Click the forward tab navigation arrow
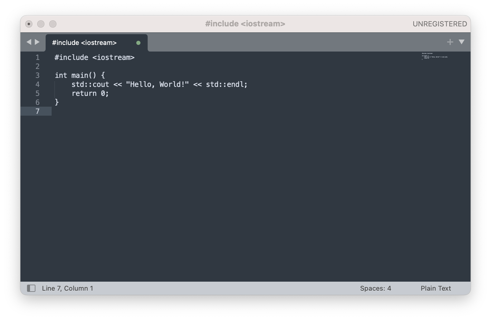 37,42
